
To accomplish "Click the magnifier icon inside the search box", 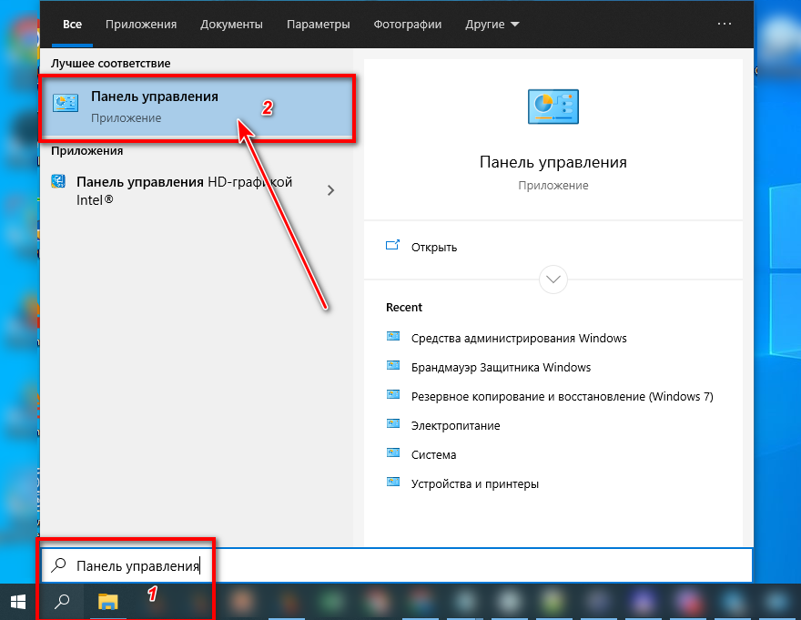I will 59,564.
